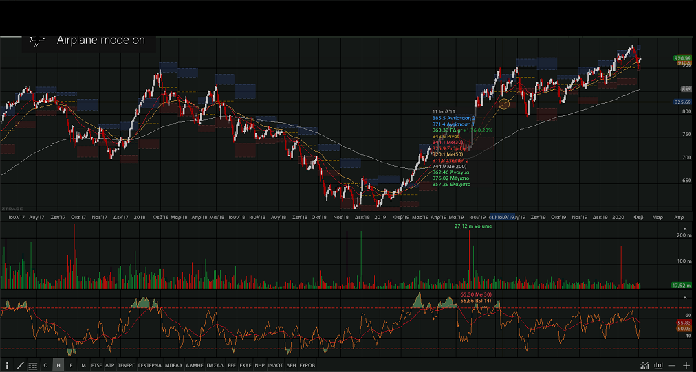
Task: Zoom in using the plus icon
Action: [x=686, y=366]
